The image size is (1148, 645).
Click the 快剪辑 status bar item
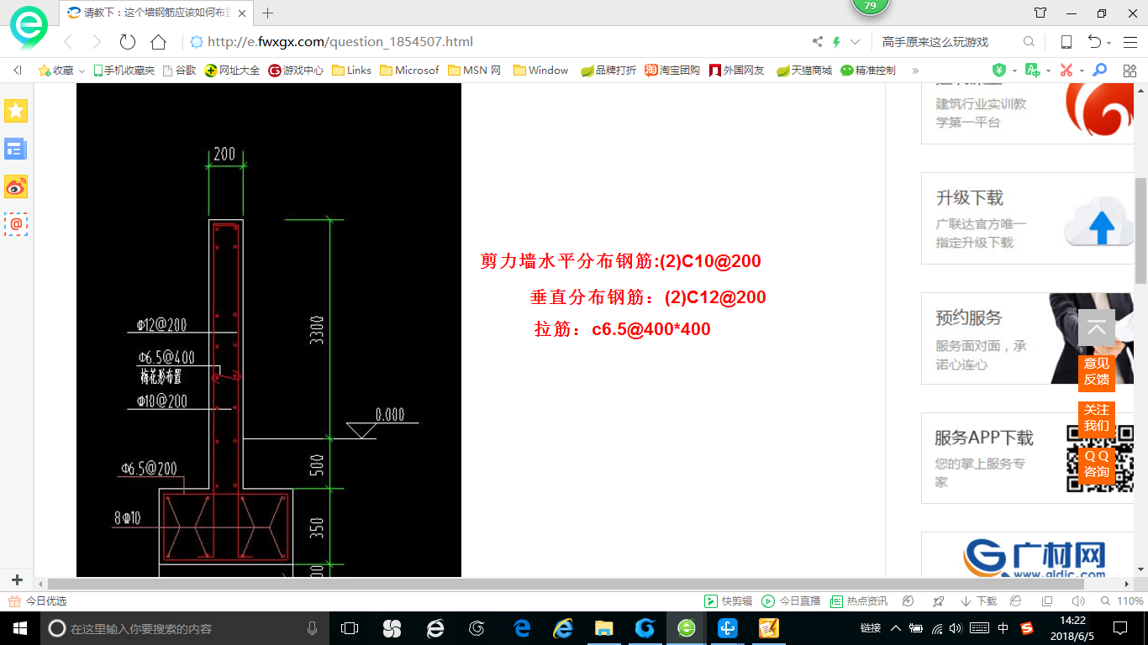coord(729,601)
